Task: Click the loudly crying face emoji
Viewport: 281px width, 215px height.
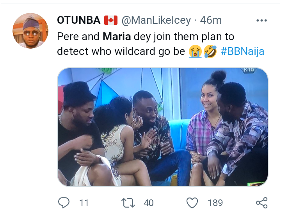Action: click(x=195, y=51)
